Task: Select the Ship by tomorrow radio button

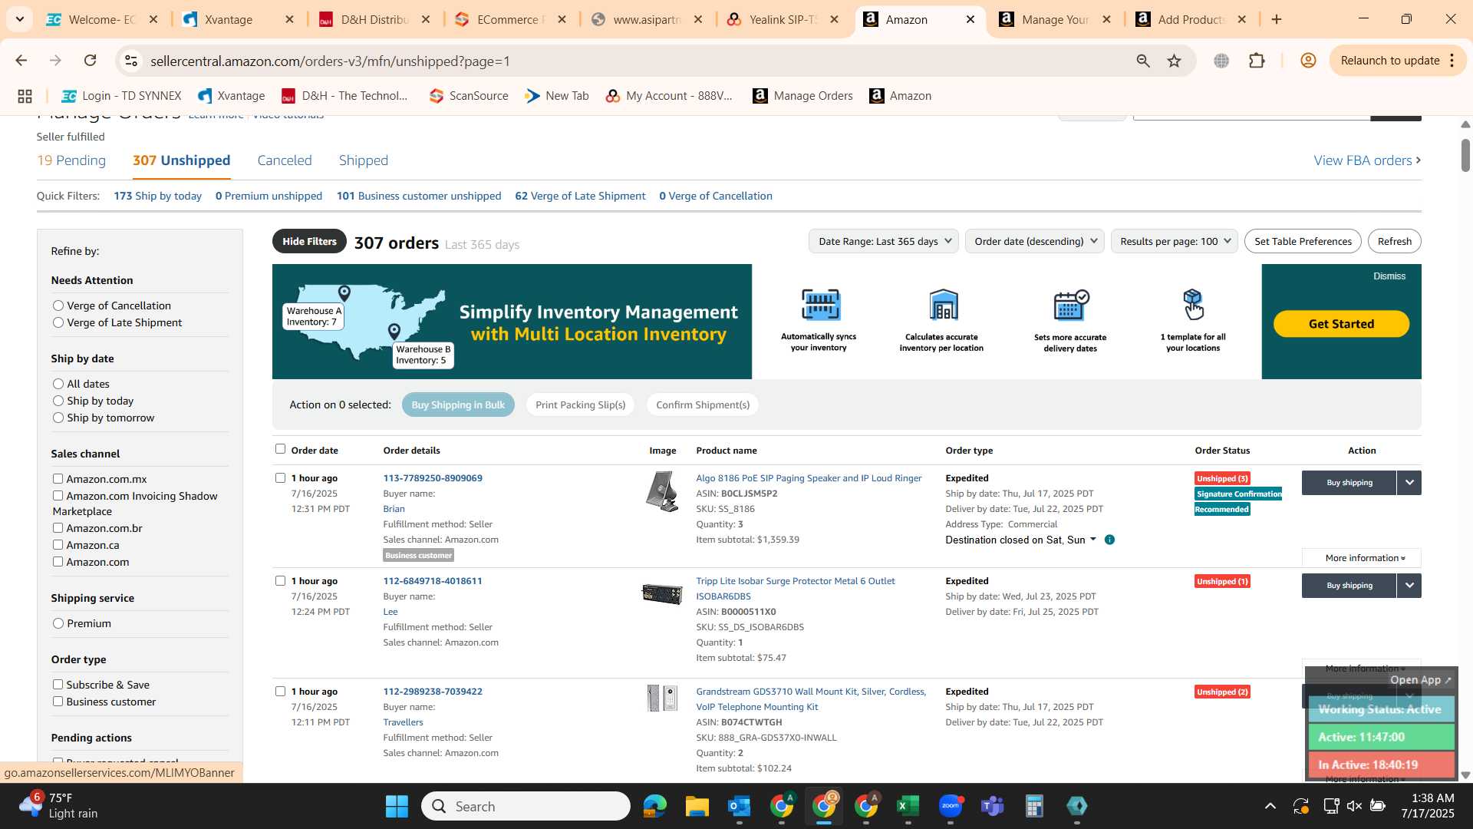Action: click(x=58, y=418)
